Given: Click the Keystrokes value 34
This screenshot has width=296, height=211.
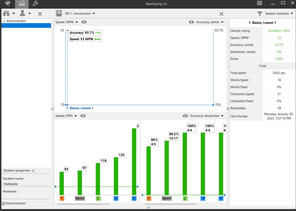Looking at the screenshot, I should tap(279, 108).
